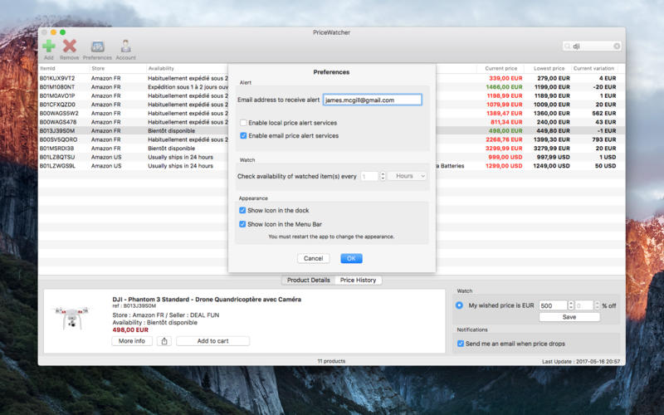Open the Hours interval dropdown
Image resolution: width=664 pixels, height=415 pixels.
click(x=408, y=176)
